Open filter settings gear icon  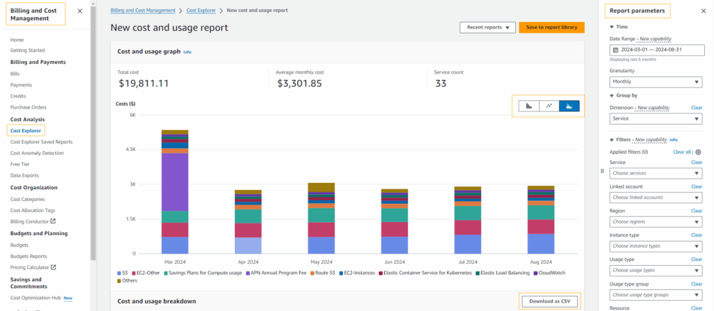click(699, 152)
